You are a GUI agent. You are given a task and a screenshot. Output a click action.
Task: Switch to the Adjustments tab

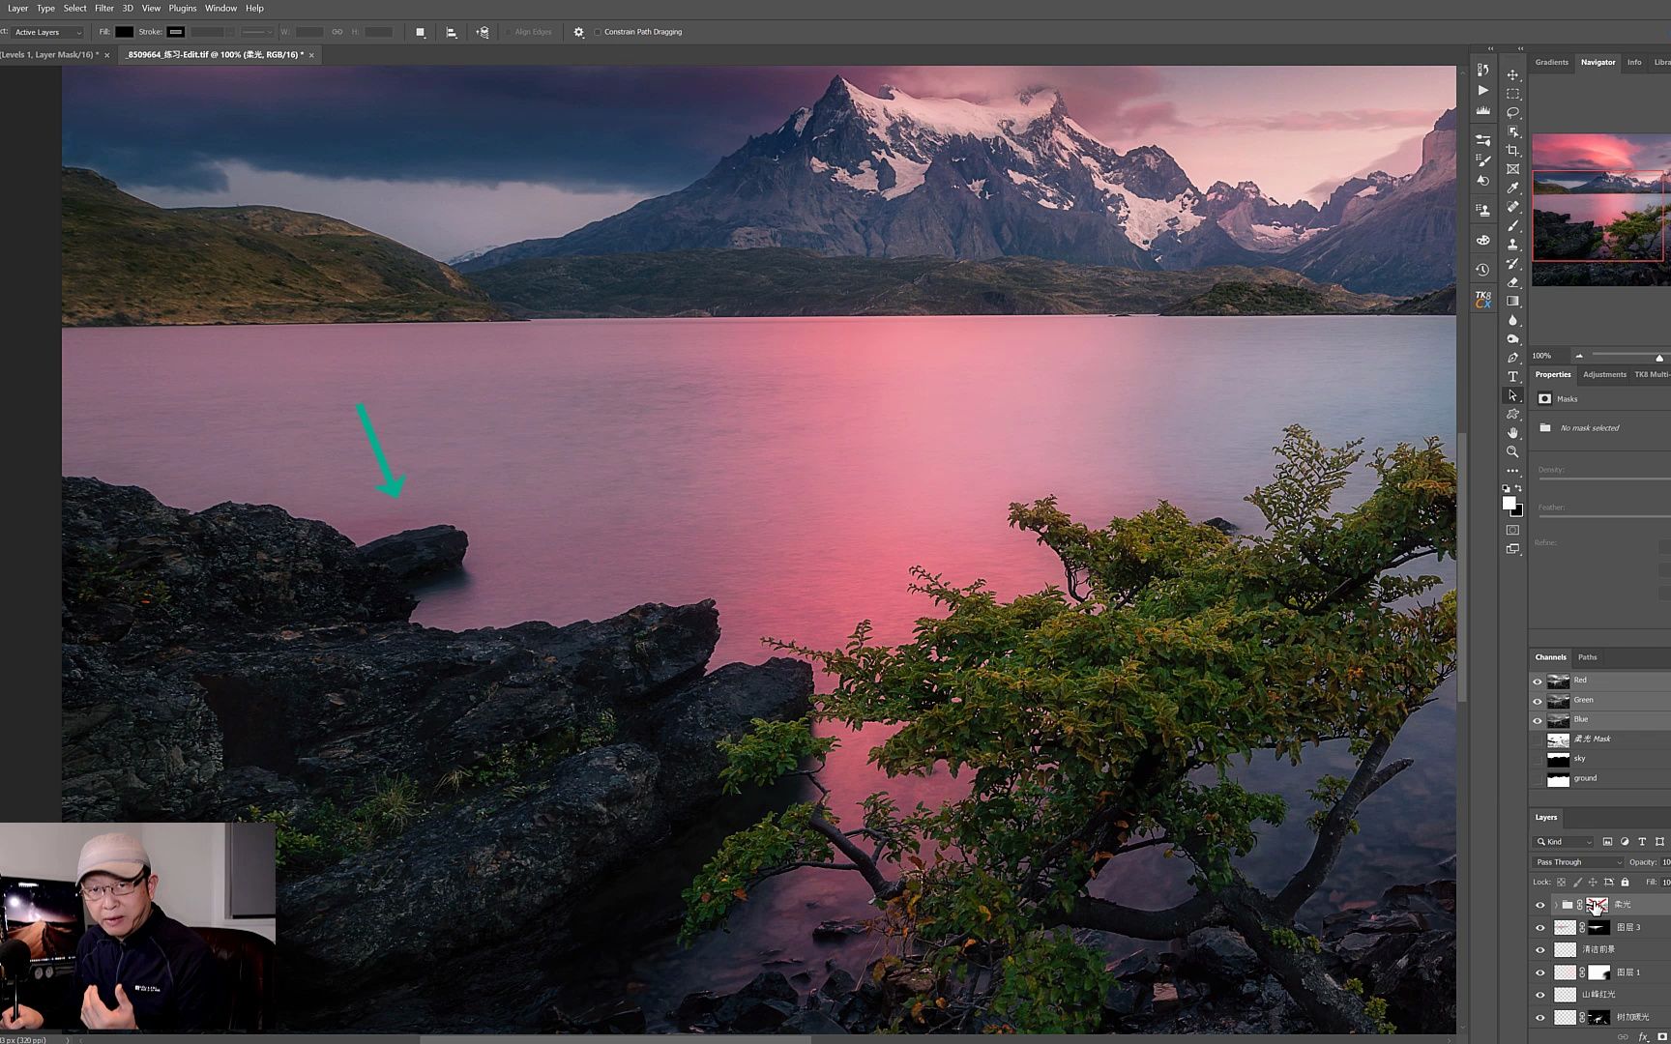[x=1604, y=375]
